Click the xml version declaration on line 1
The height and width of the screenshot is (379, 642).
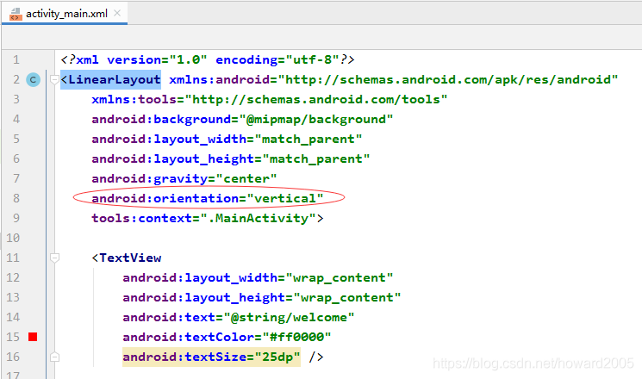(x=208, y=59)
